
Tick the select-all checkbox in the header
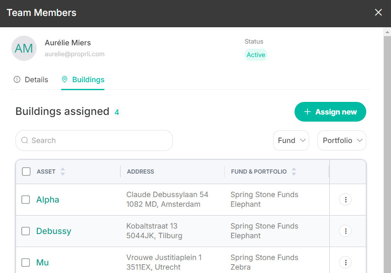point(26,172)
